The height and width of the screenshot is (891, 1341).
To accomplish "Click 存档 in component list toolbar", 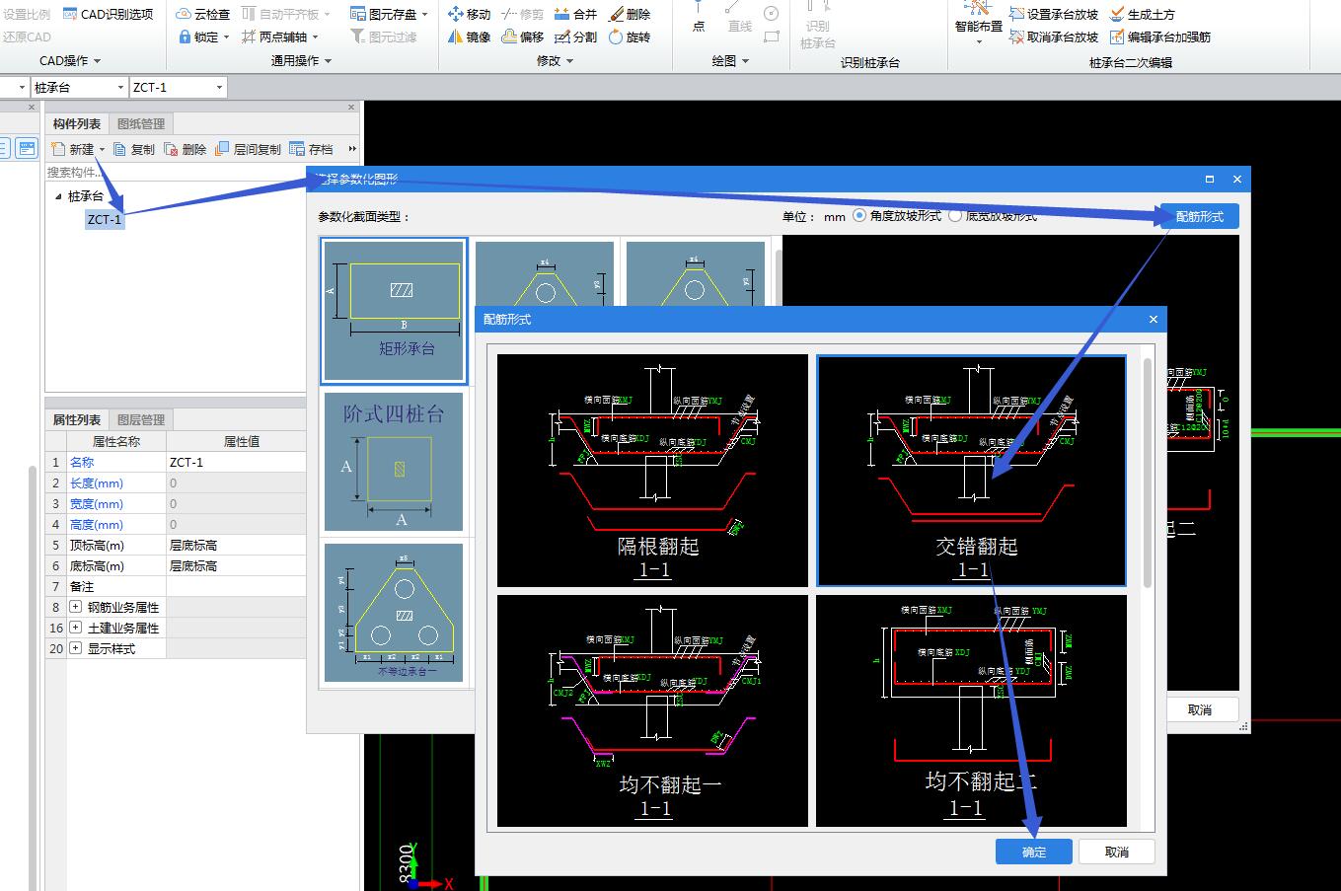I will 311,149.
